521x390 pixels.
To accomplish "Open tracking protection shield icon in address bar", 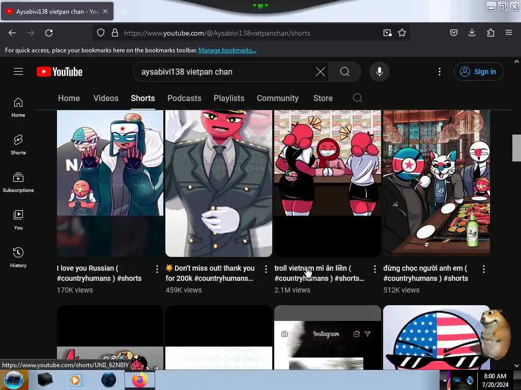I will 101,33.
